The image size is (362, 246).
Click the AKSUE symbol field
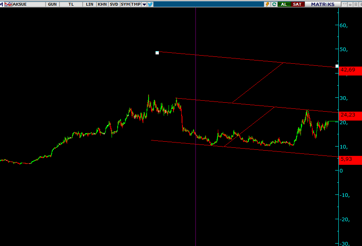click(29, 4)
